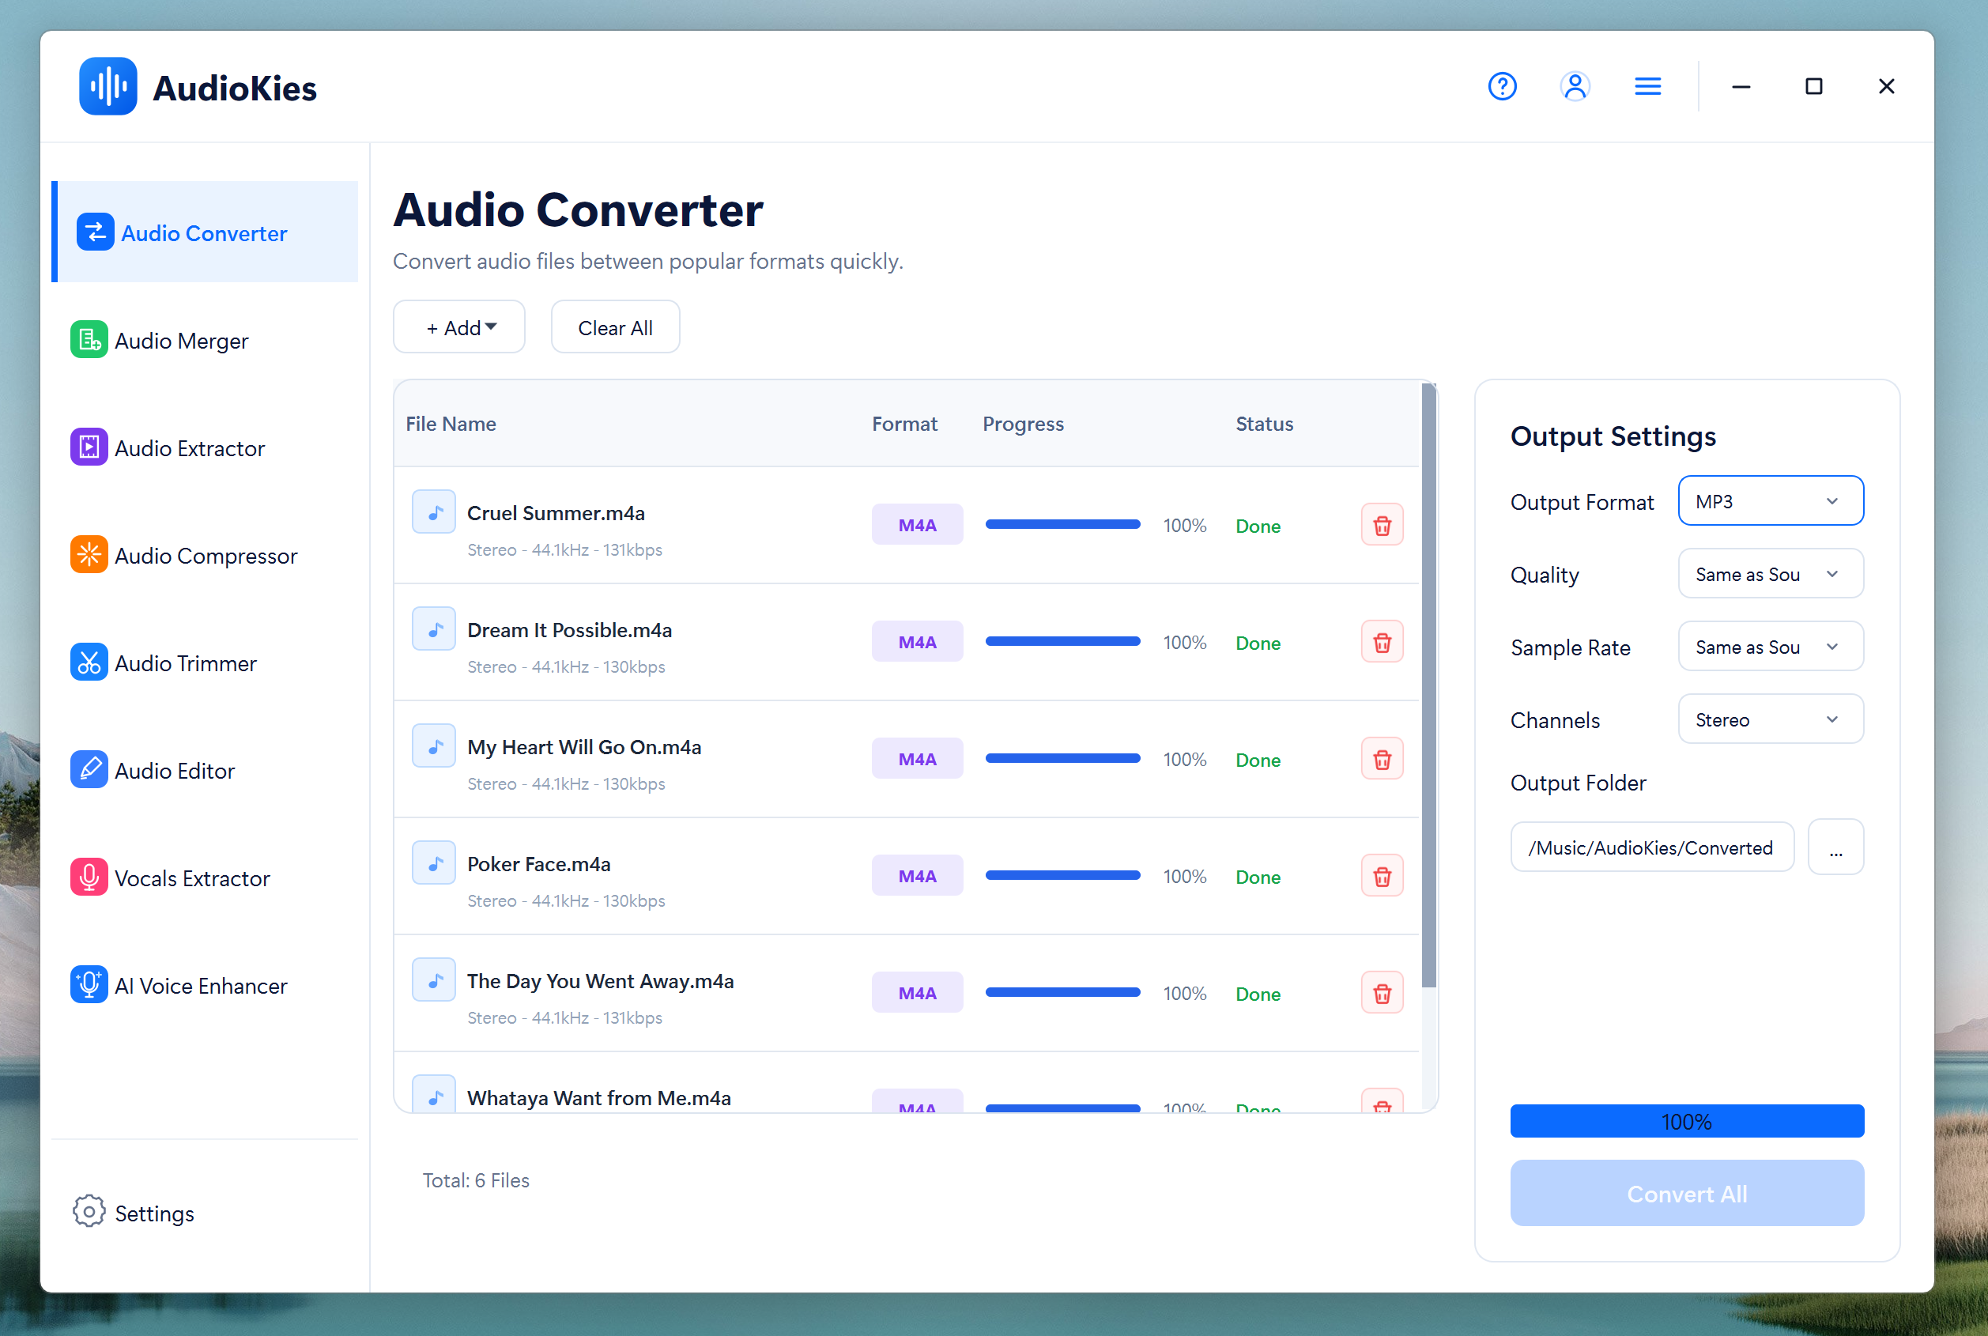Open the Channels Stereo dropdown
This screenshot has width=1988, height=1336.
click(x=1770, y=719)
